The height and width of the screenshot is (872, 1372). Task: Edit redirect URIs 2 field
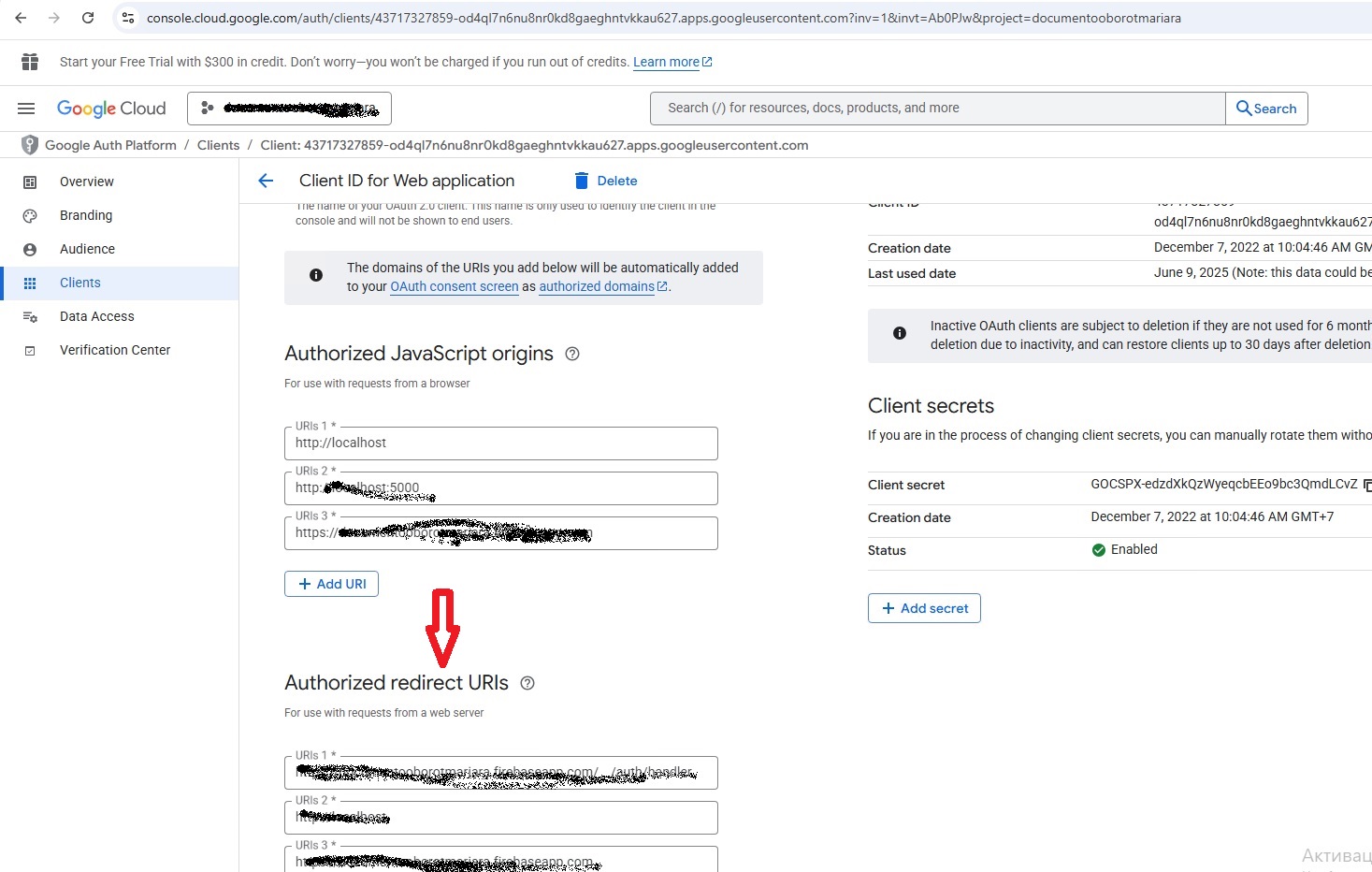tap(501, 818)
